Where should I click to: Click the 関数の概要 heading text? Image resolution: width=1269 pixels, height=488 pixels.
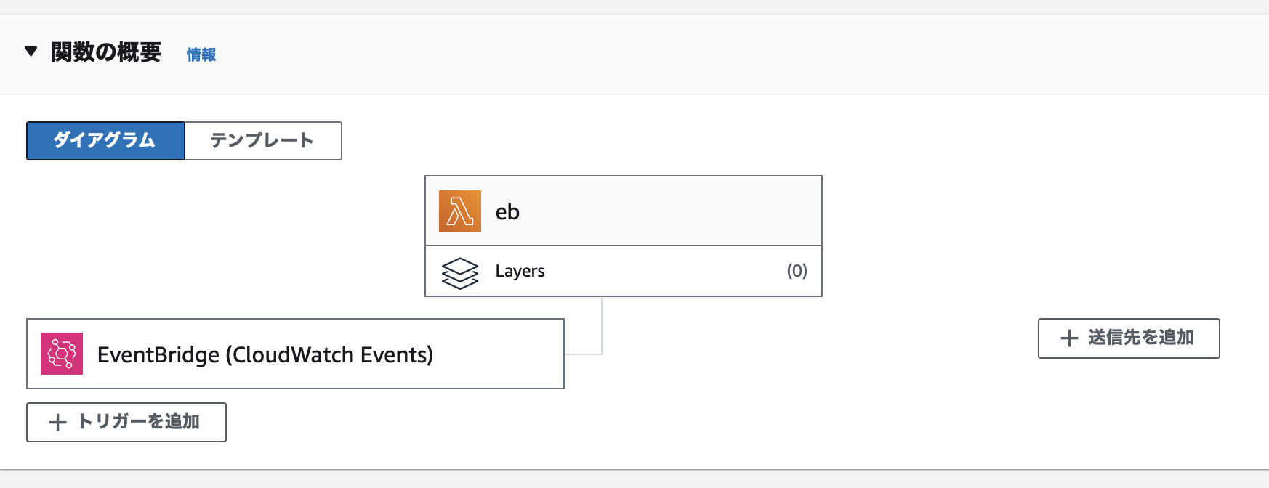coord(106,52)
